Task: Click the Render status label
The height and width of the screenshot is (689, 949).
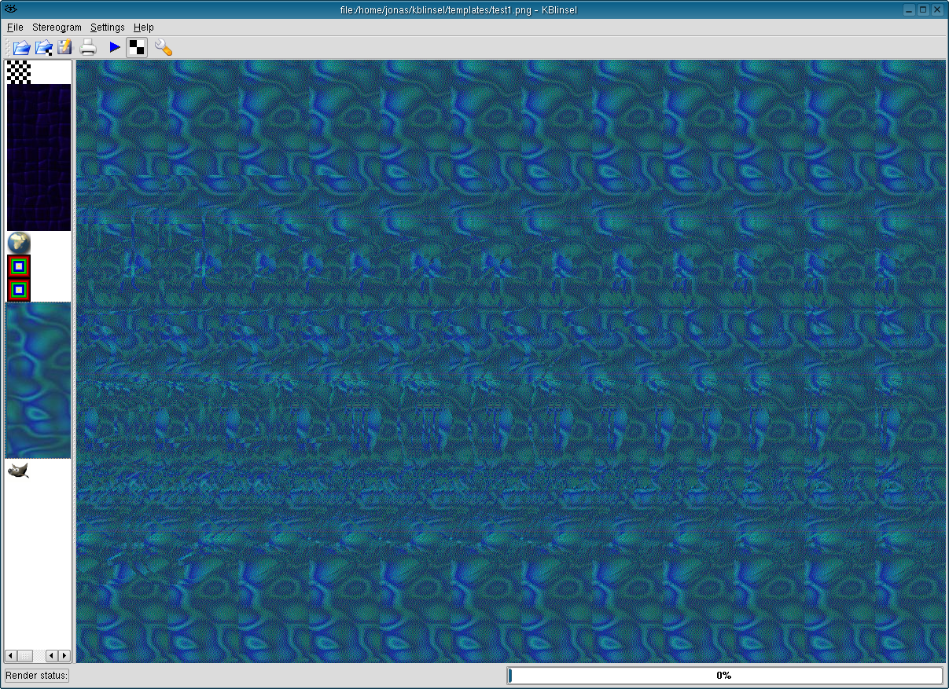Action: pos(37,676)
